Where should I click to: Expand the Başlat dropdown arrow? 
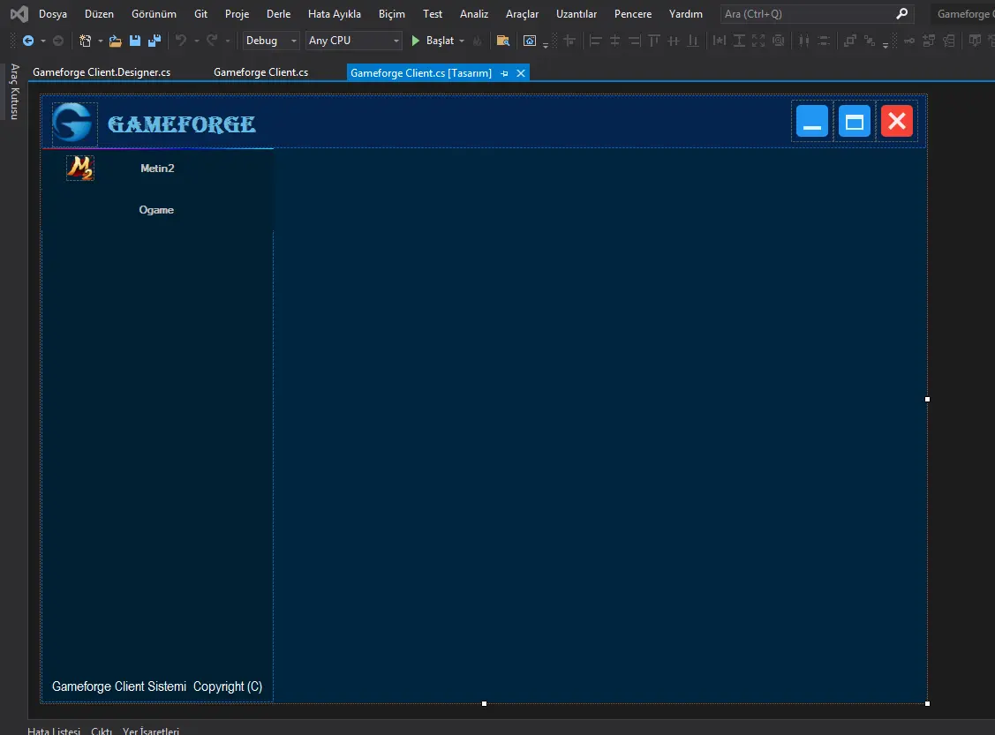462,41
